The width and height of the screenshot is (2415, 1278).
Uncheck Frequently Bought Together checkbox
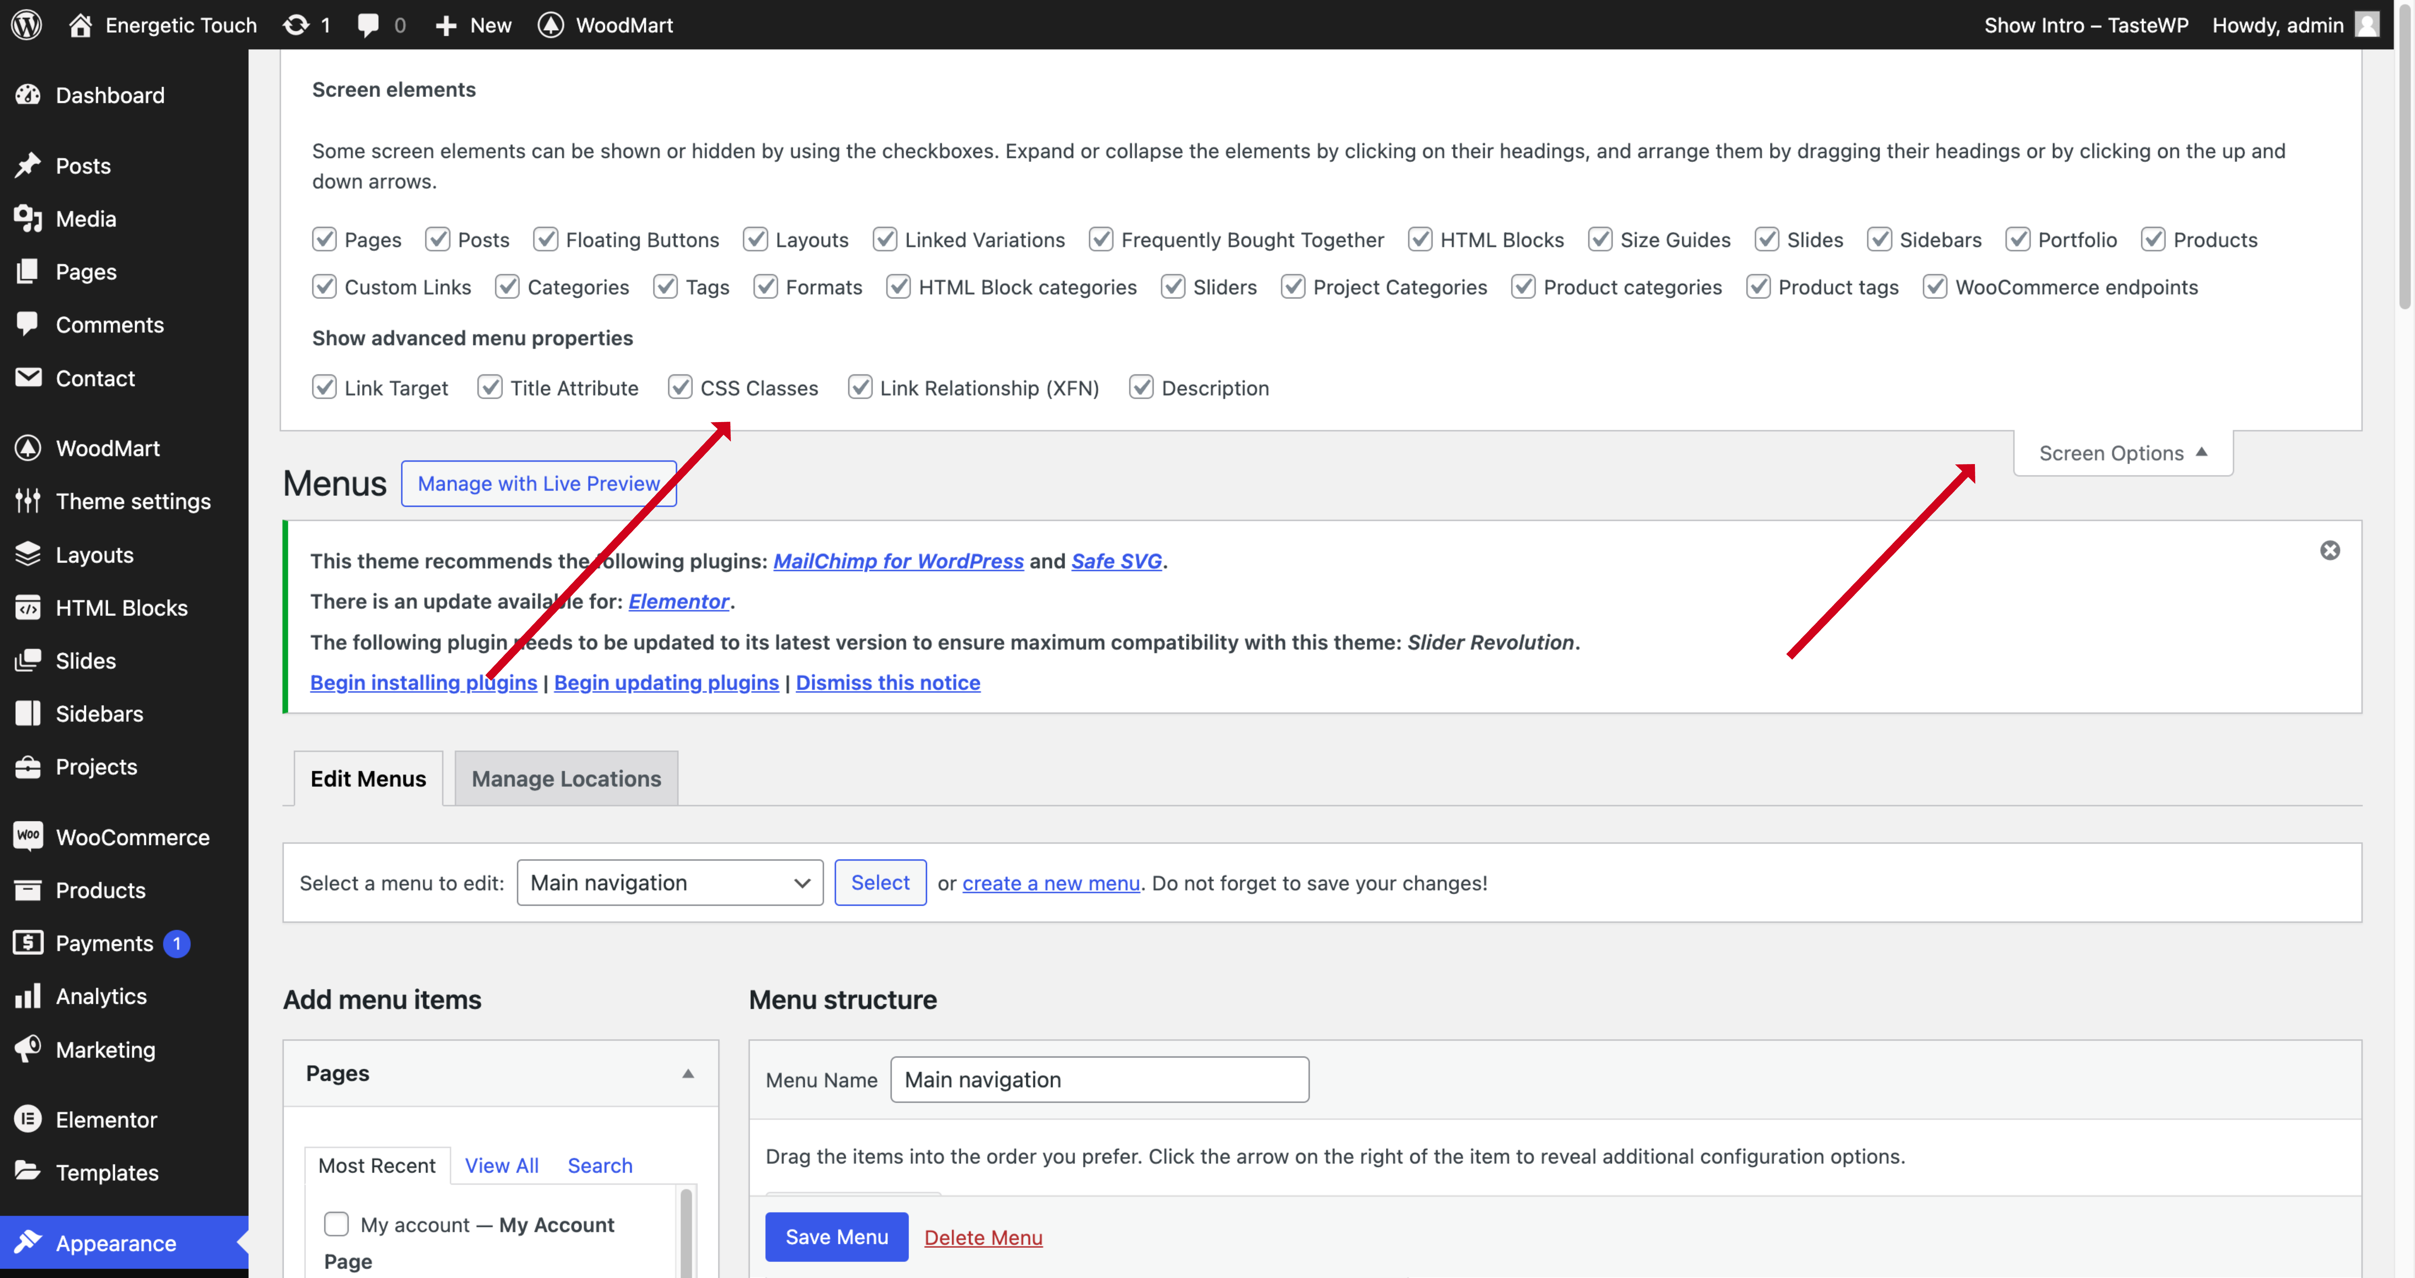point(1102,239)
